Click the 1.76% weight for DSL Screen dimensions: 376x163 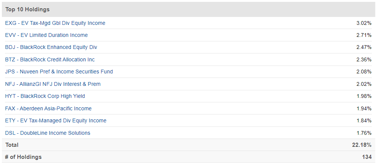coord(364,133)
